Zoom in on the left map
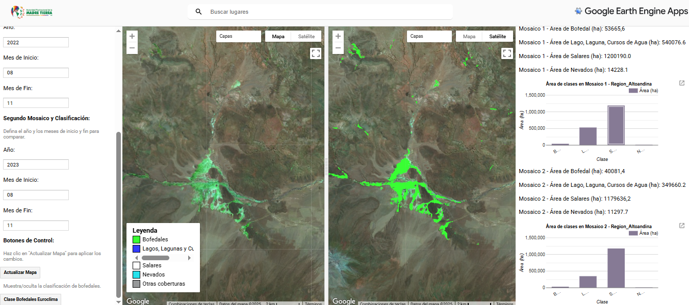 (x=132, y=36)
